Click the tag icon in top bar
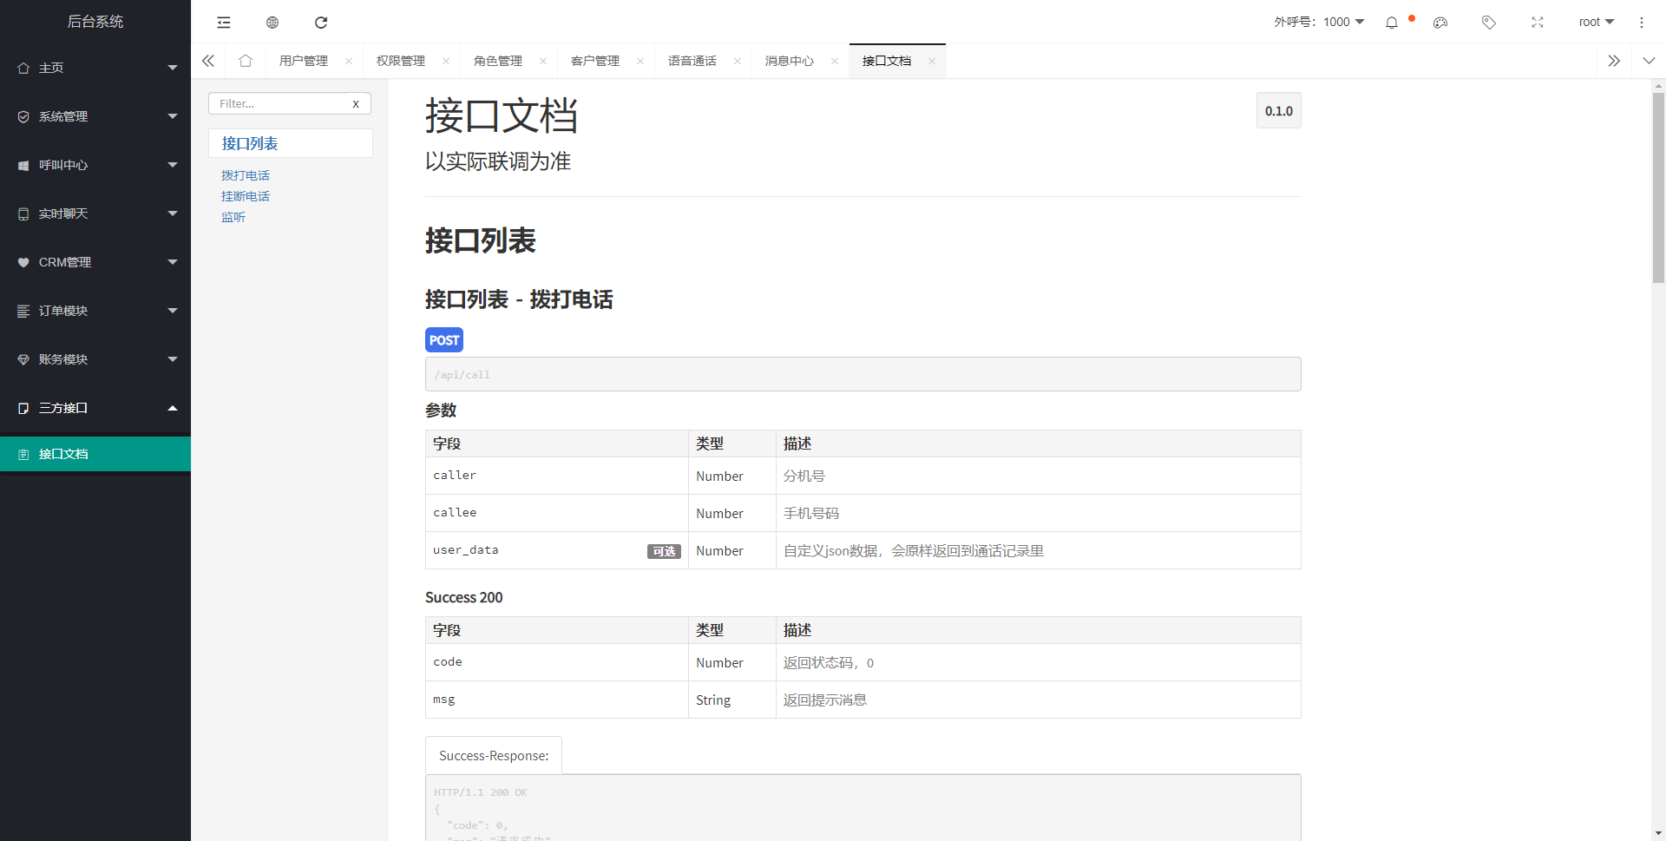This screenshot has height=841, width=1666. tap(1489, 23)
